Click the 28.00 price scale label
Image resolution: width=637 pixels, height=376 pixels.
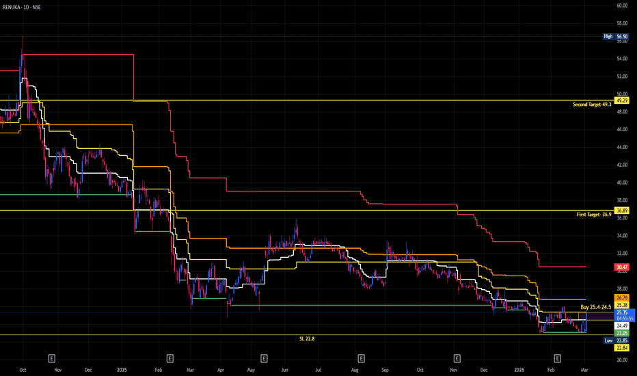(622, 288)
